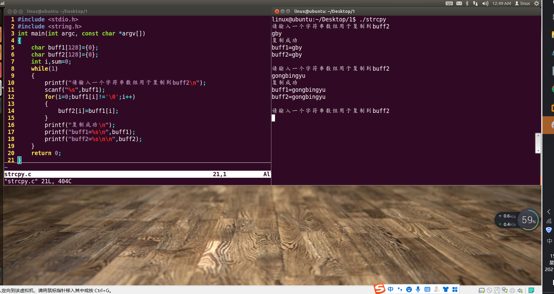This screenshot has width=554, height=294.
Task: Click VM hard disk status icon
Action: coord(481,290)
